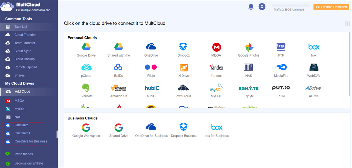Select Putio cloud
The height and width of the screenshot is (168, 352).
coord(281,91)
